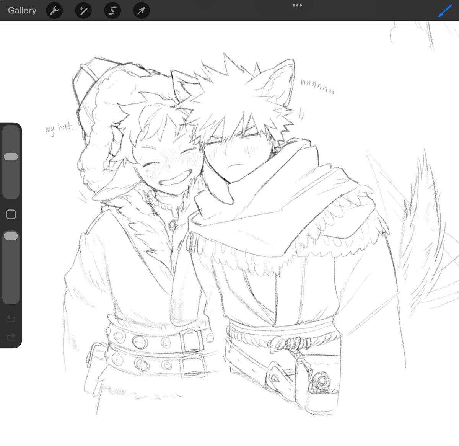This screenshot has width=459, height=446.
Task: Adjust the brush opacity slider handle
Action: click(x=11, y=236)
